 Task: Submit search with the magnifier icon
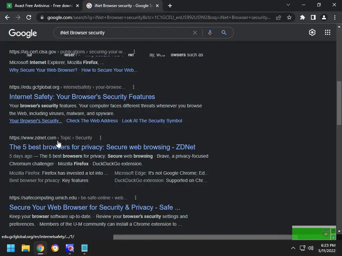224,33
